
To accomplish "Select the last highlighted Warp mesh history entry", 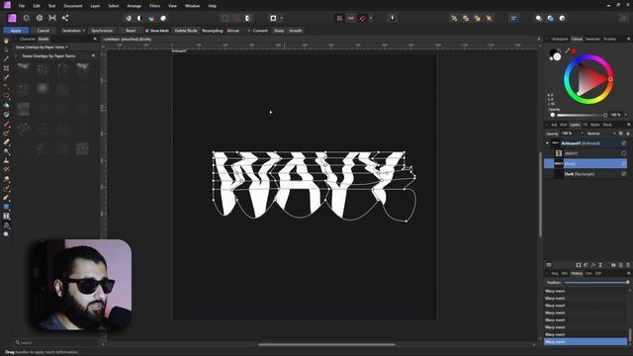I will coord(585,342).
